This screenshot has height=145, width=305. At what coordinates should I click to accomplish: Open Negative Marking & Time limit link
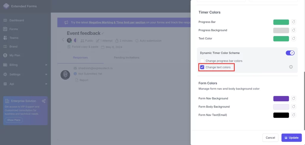click(117, 22)
